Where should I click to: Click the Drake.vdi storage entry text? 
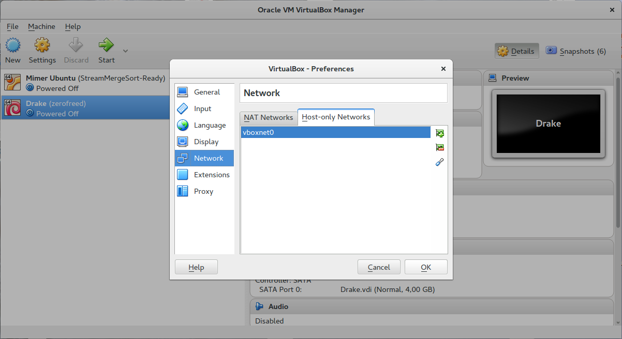tap(388, 289)
